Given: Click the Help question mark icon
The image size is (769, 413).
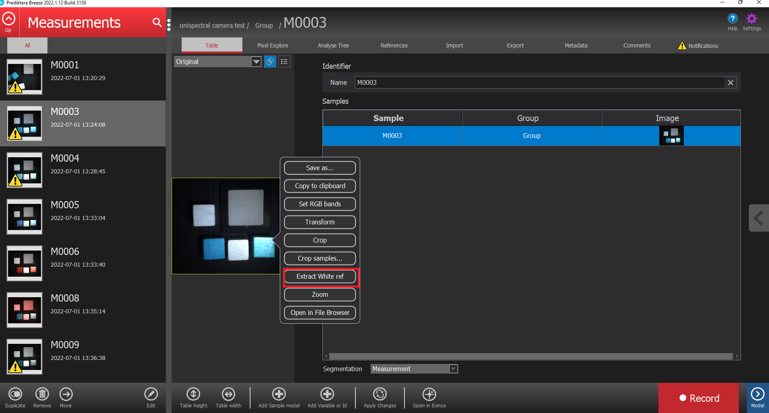Looking at the screenshot, I should (x=732, y=19).
